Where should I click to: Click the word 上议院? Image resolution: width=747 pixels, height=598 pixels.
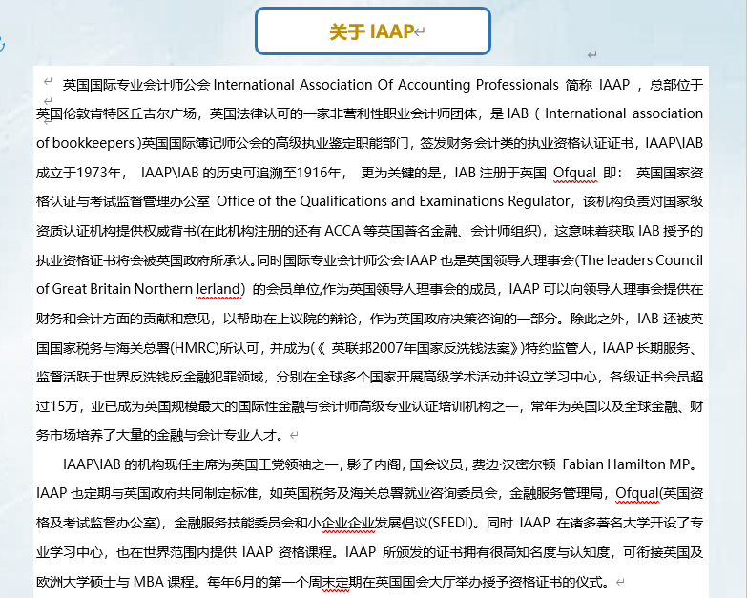(x=297, y=319)
